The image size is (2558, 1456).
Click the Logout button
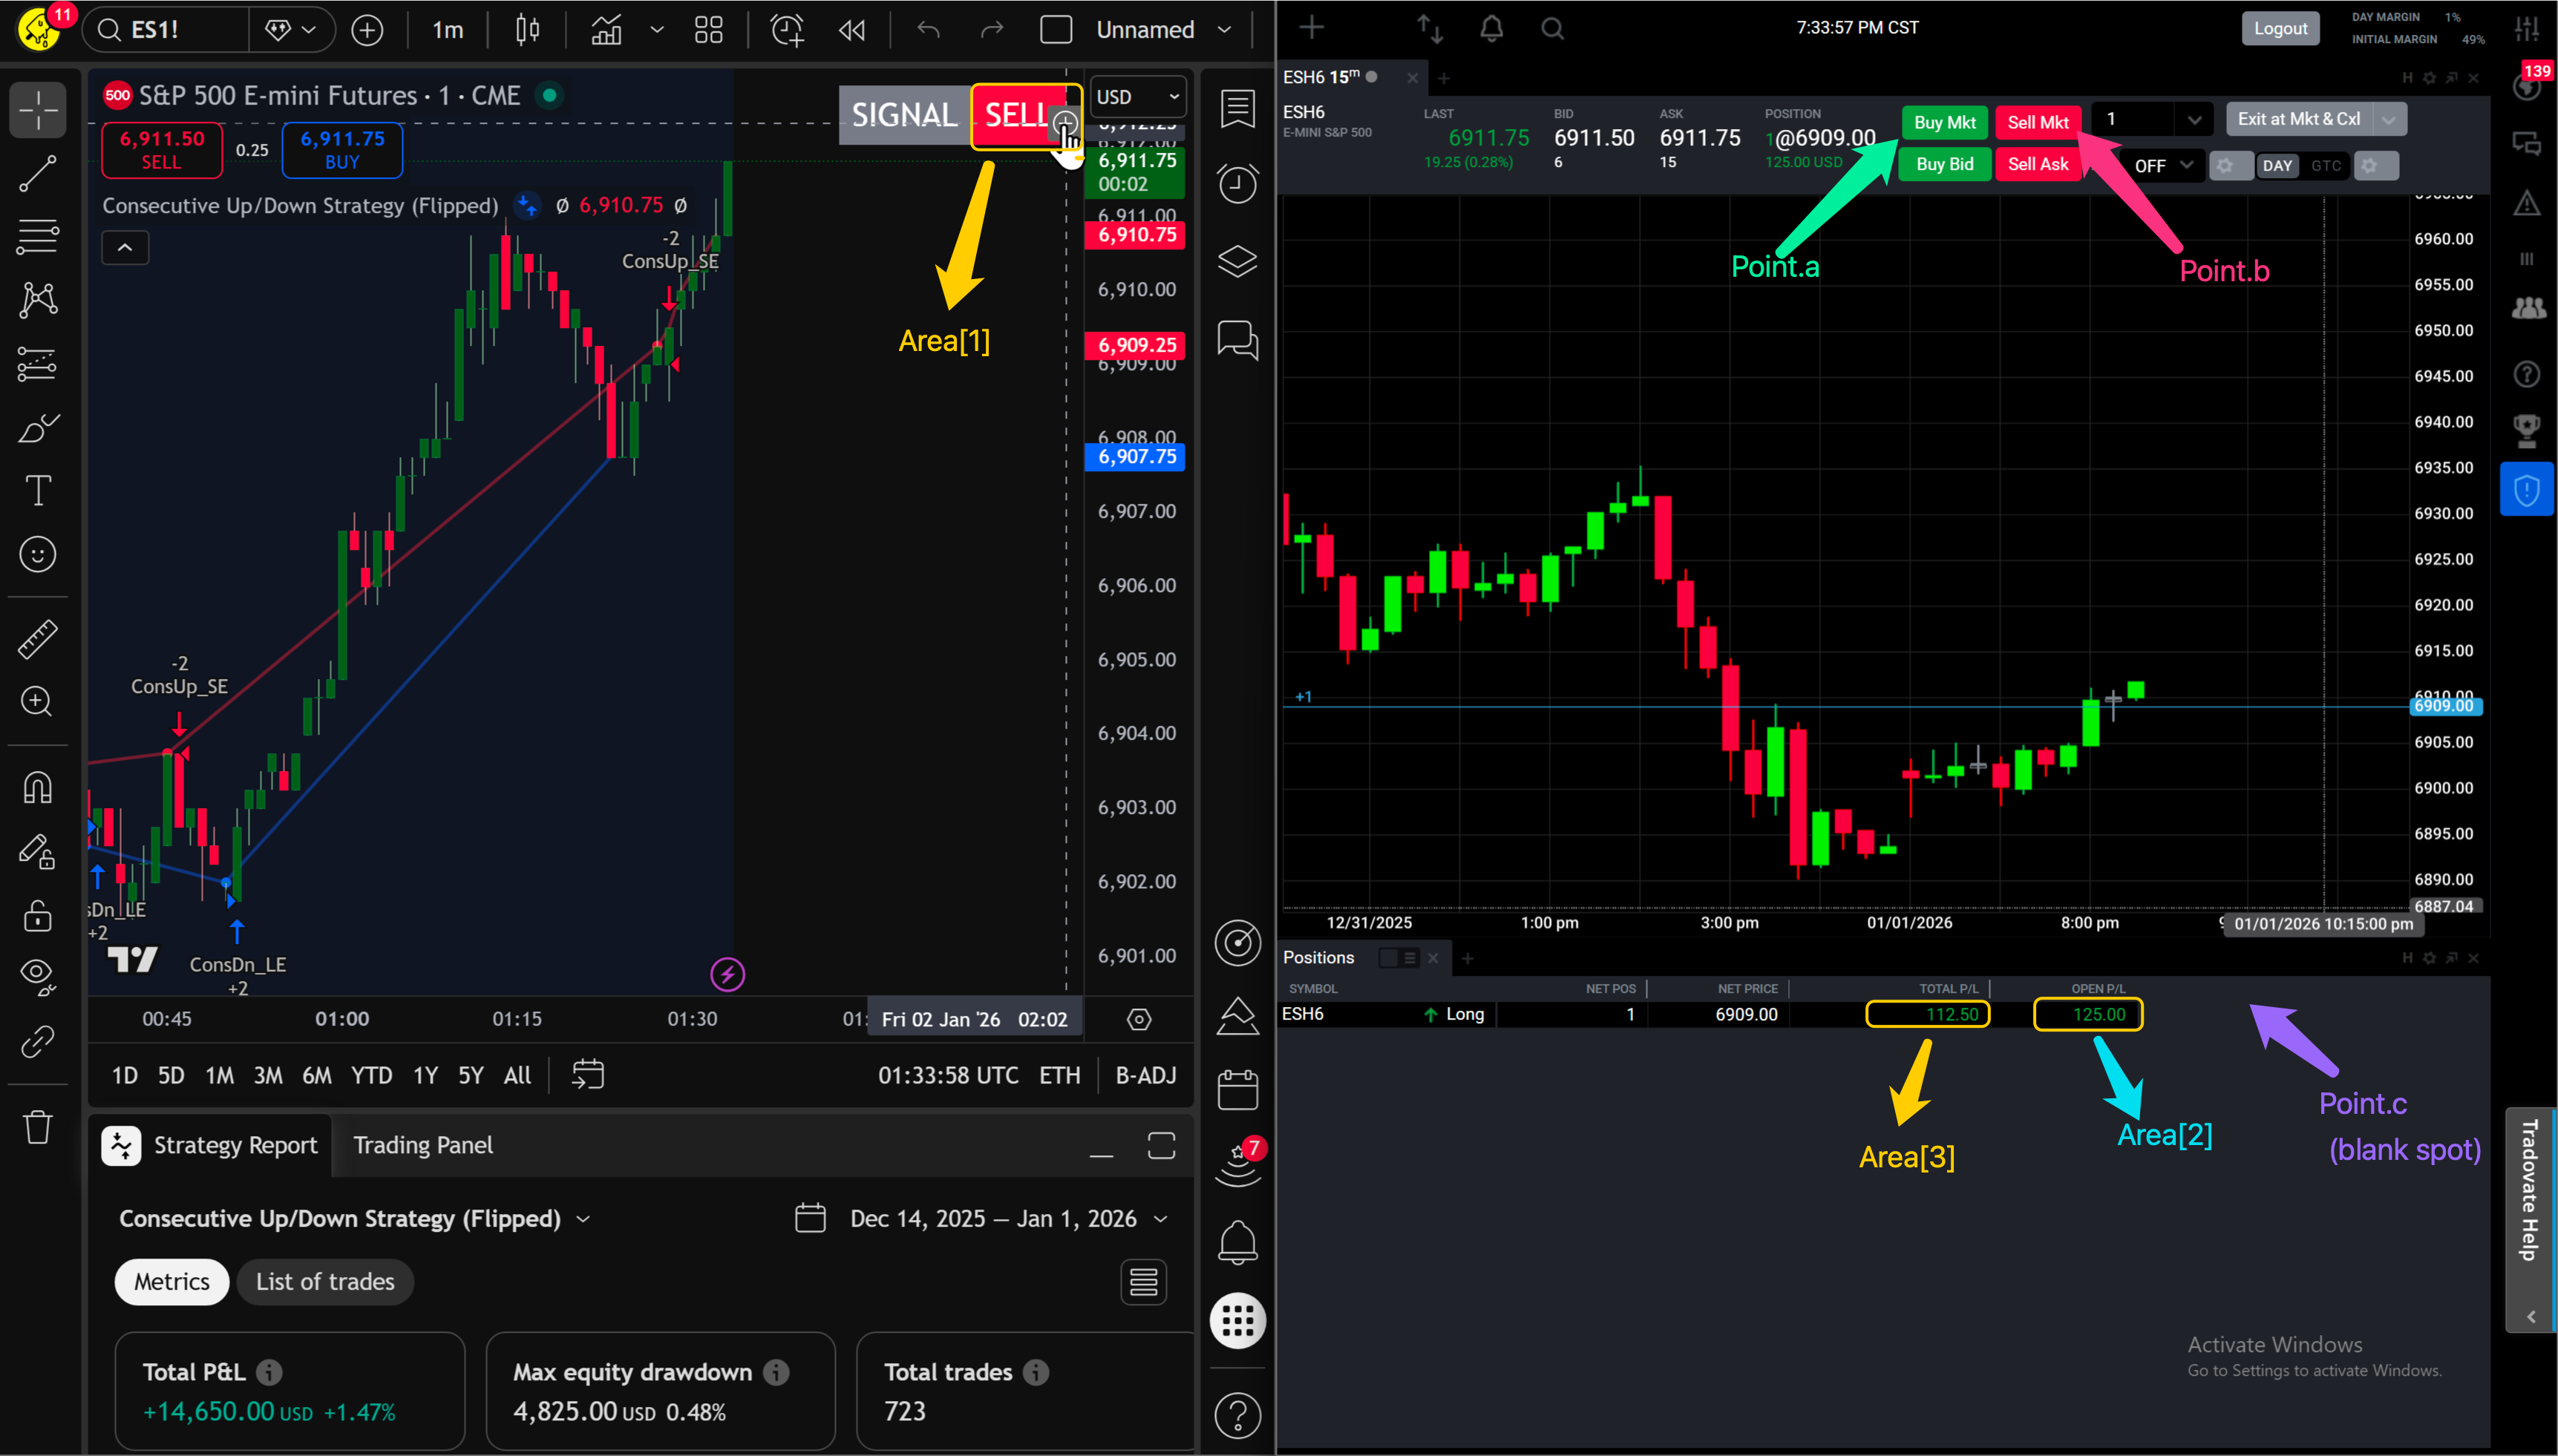tap(2280, 27)
